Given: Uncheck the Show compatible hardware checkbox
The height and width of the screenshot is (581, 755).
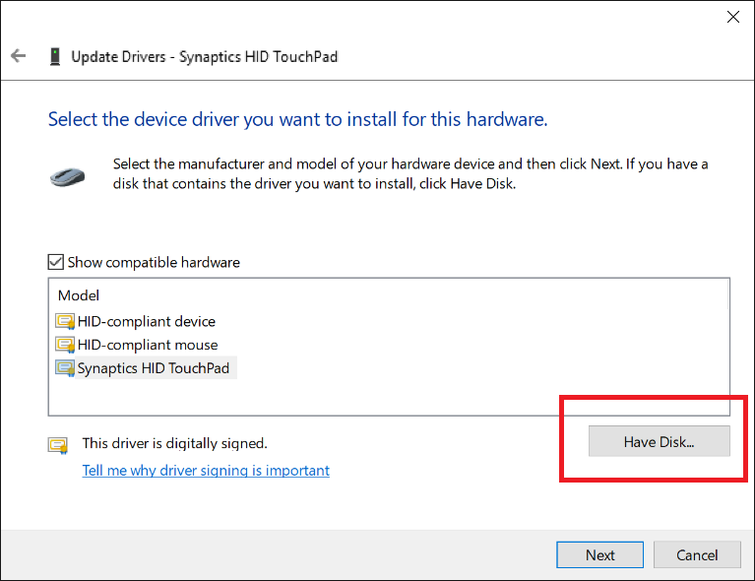Looking at the screenshot, I should click(56, 262).
